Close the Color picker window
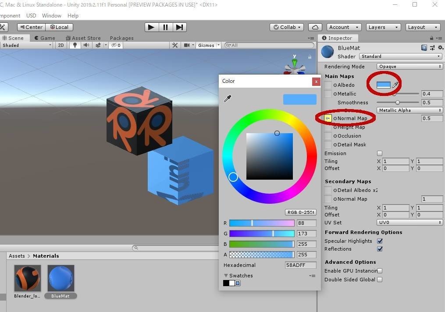 click(316, 82)
